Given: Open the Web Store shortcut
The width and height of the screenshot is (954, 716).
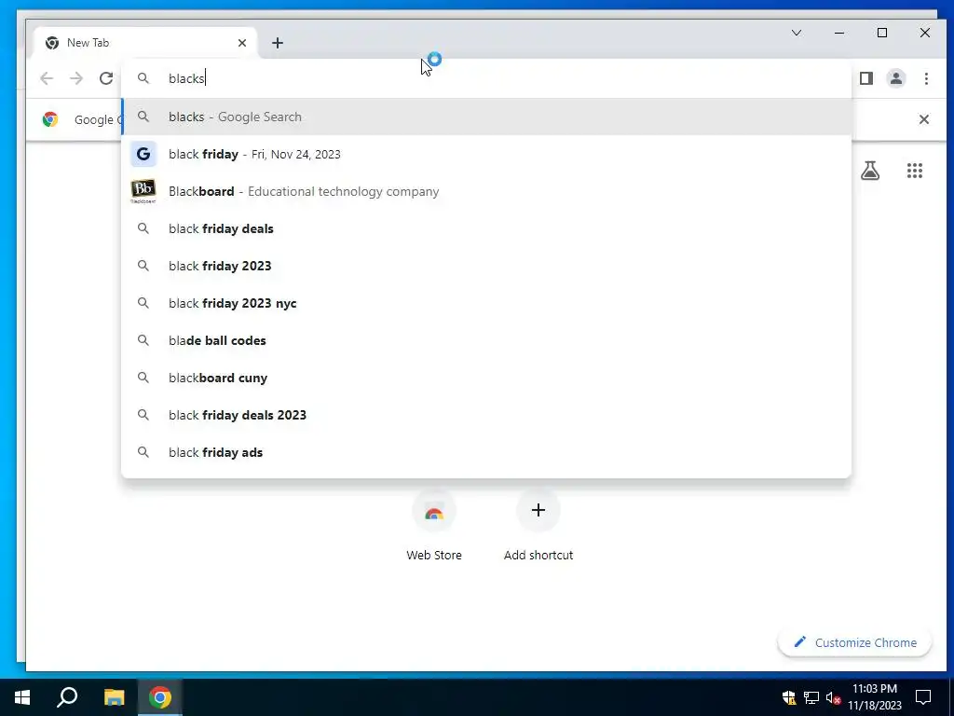Looking at the screenshot, I should [434, 527].
